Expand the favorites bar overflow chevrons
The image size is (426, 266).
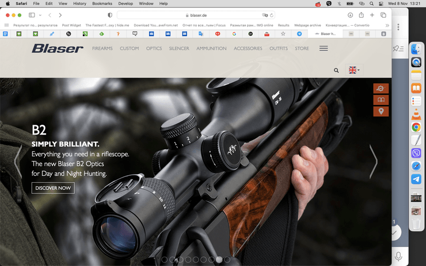pyautogui.click(x=387, y=25)
